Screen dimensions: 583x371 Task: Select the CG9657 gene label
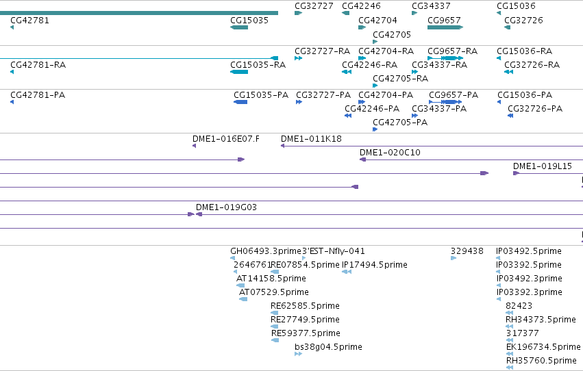pos(444,20)
